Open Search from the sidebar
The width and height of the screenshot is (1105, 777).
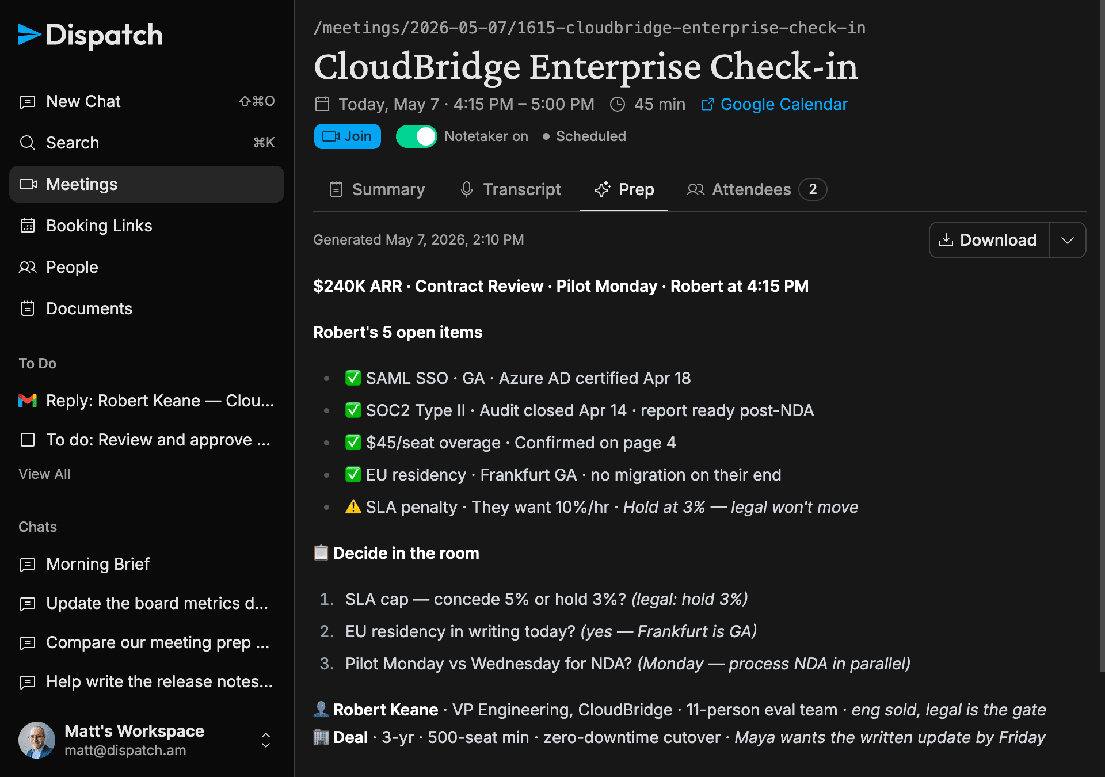pyautogui.click(x=147, y=143)
